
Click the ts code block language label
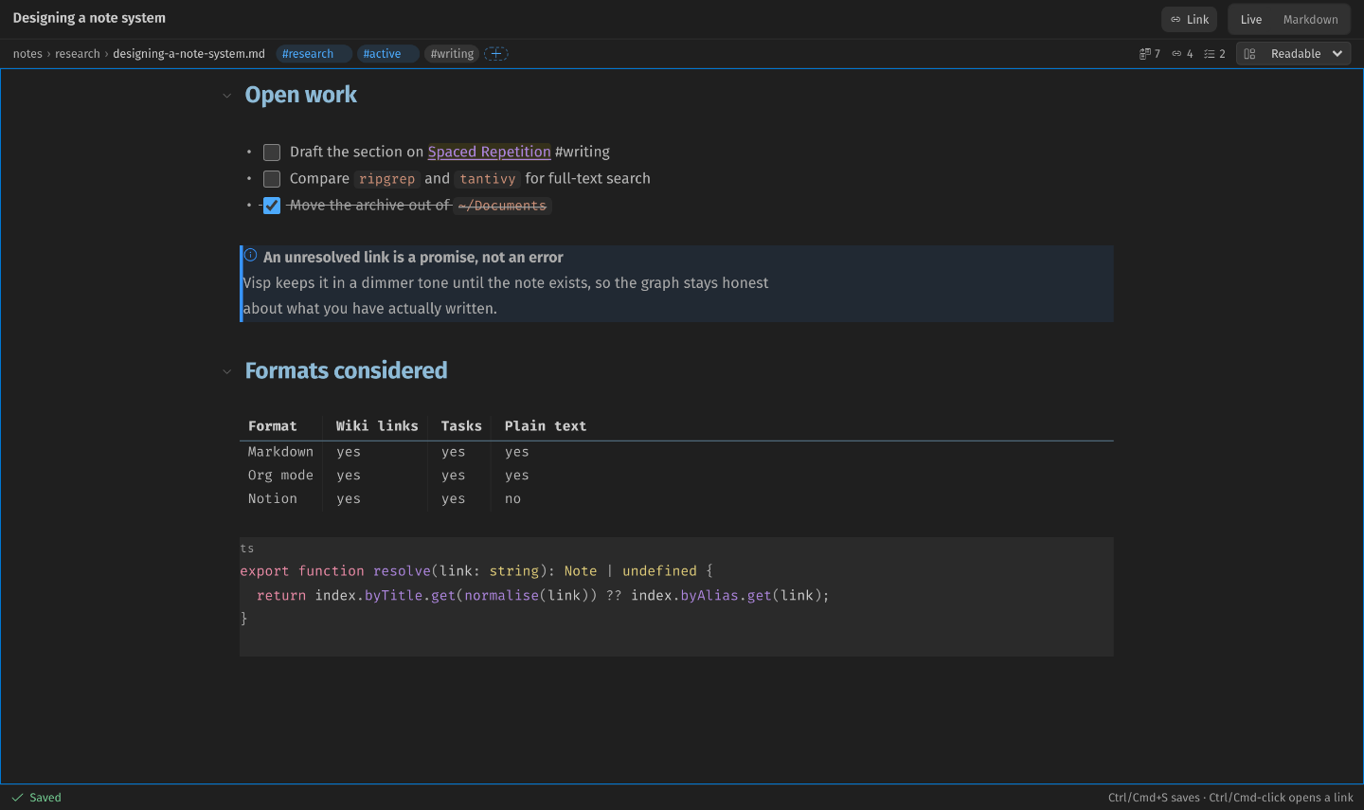point(247,549)
